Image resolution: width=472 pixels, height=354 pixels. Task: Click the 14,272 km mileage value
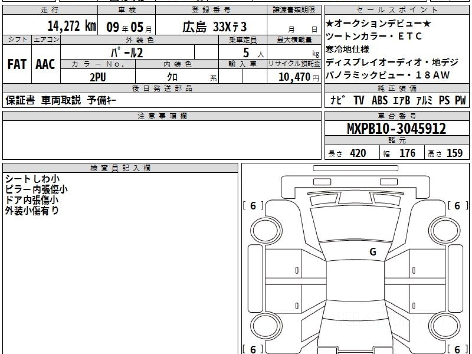[x=72, y=26]
